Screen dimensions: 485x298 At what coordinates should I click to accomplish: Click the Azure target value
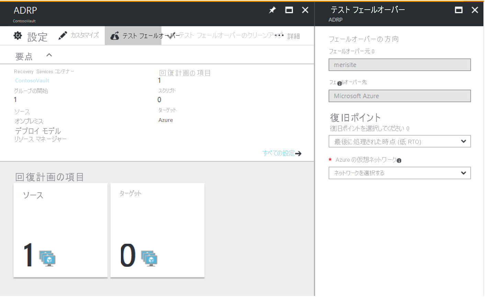point(166,120)
